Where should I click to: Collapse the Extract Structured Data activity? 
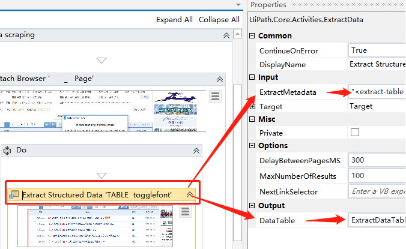point(190,195)
